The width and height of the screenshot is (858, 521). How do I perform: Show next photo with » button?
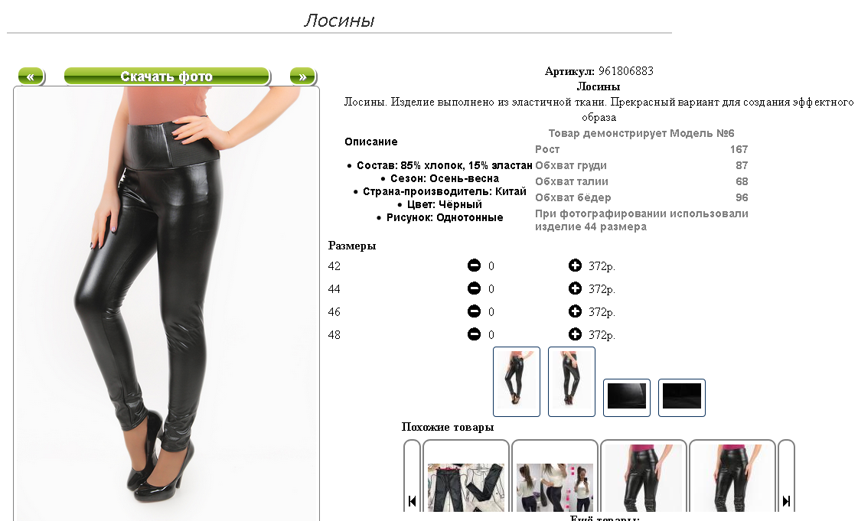[303, 77]
